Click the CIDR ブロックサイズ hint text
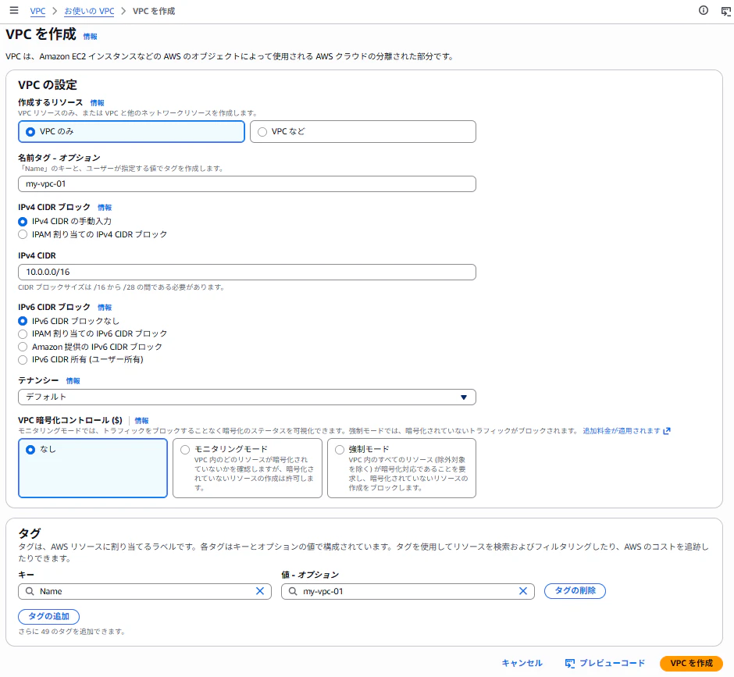This screenshot has width=734, height=677. click(121, 287)
